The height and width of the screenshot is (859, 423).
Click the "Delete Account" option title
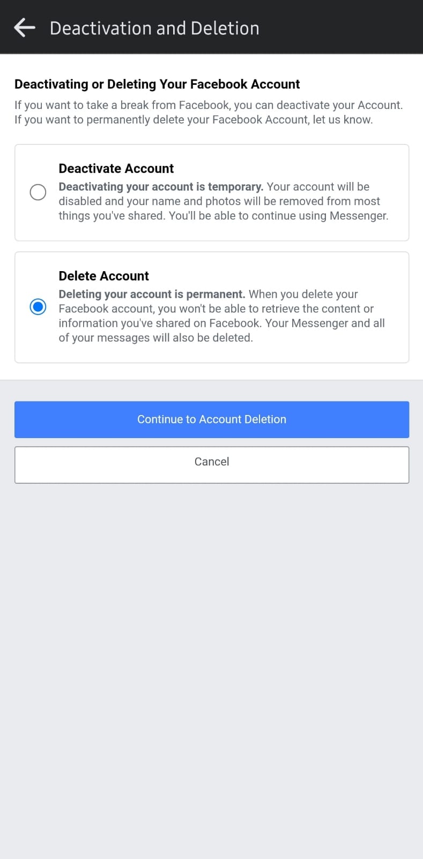pos(103,276)
